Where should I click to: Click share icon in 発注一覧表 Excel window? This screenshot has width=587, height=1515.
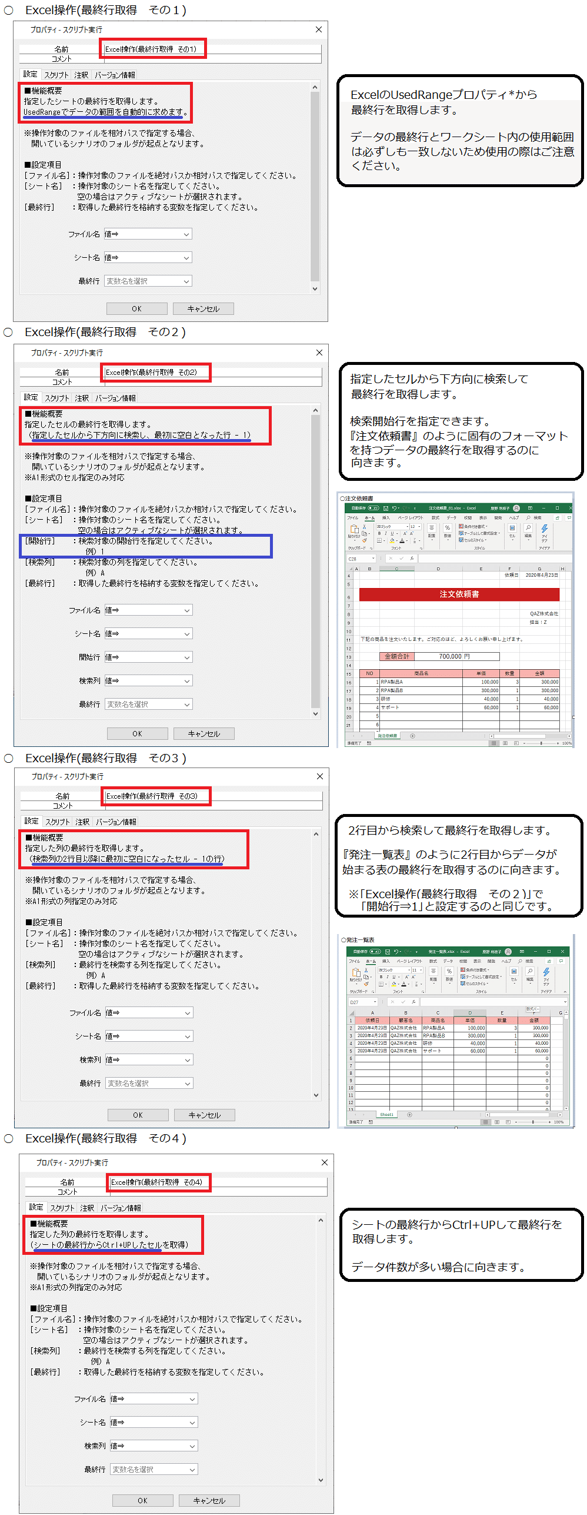pos(549,961)
